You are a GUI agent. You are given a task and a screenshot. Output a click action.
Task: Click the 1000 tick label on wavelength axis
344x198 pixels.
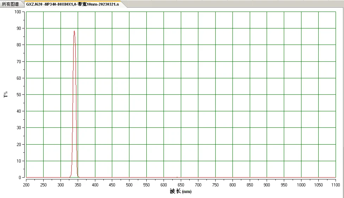coord(301,185)
